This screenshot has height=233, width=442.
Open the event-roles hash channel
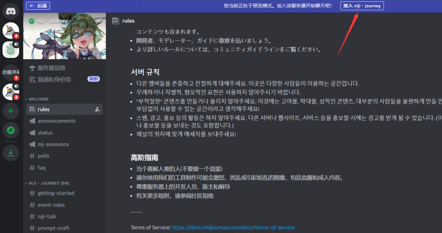point(64,205)
